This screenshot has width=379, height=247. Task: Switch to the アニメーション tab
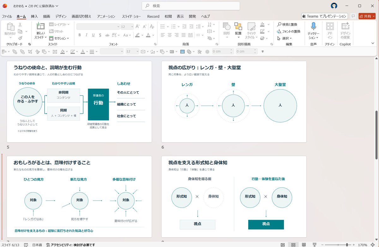click(106, 16)
